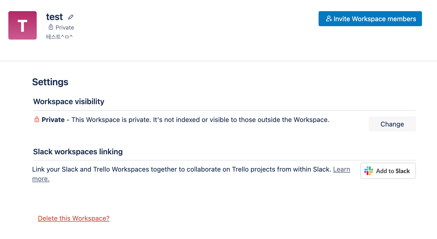Click the workspace name test
This screenshot has width=437, height=239.
(54, 17)
